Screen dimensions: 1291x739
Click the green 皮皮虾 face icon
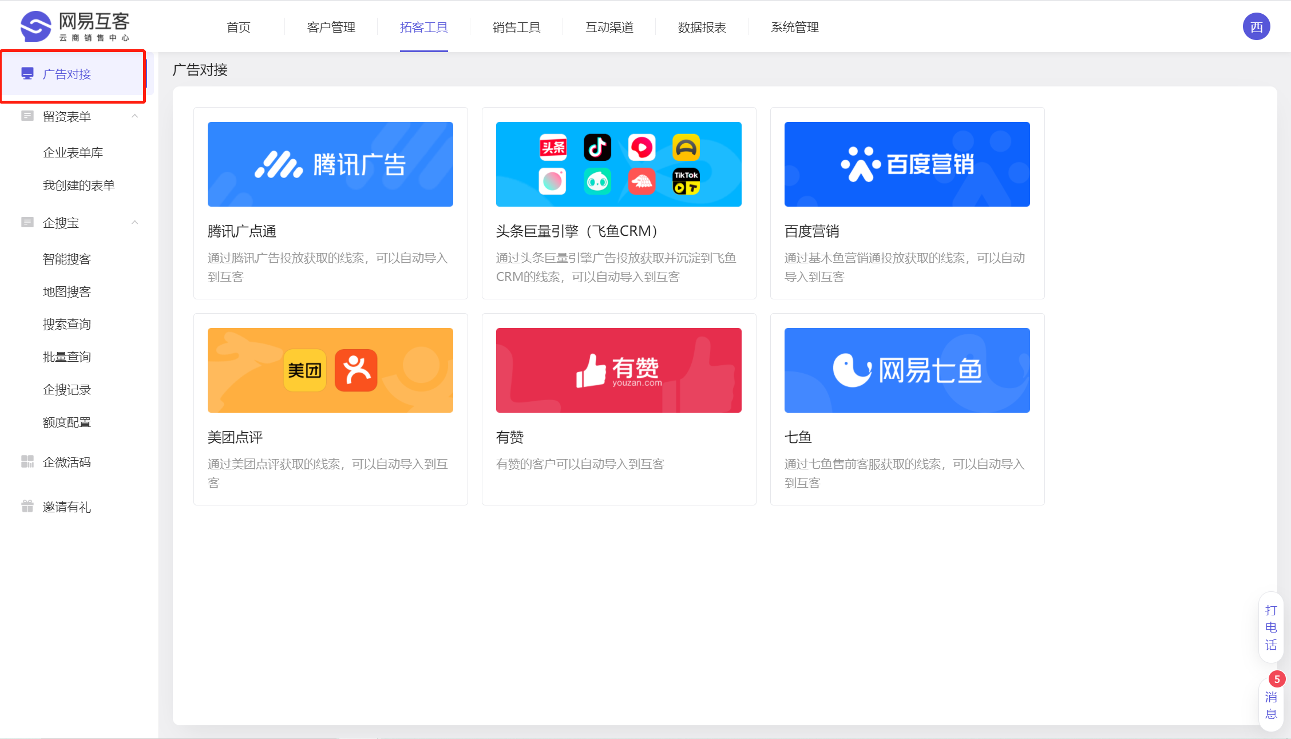597,182
